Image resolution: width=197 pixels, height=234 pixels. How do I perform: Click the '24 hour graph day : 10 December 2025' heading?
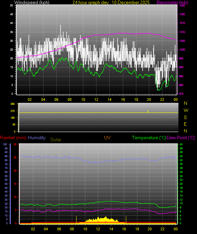coord(111,2)
